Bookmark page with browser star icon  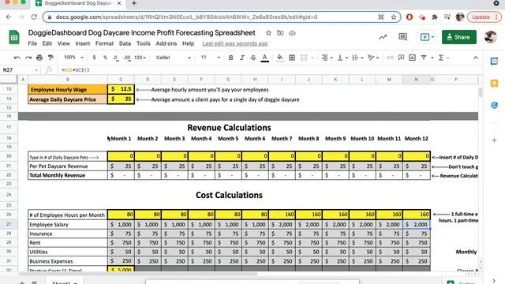pos(394,17)
